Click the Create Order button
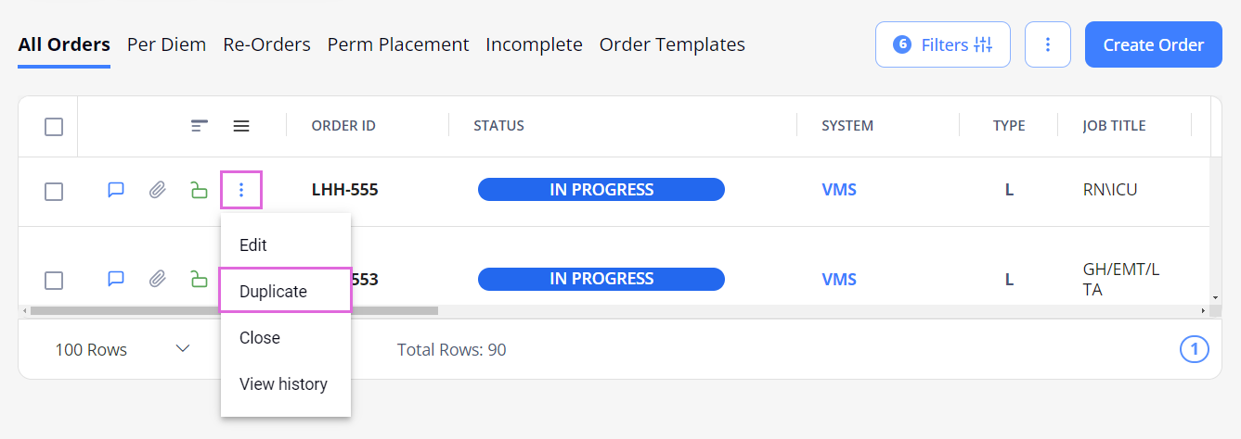 click(x=1154, y=44)
